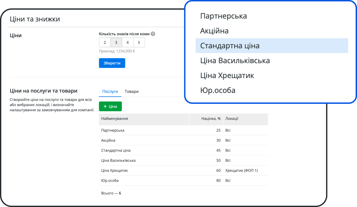Select Партнерська in the dropdown menu

[x=224, y=16]
